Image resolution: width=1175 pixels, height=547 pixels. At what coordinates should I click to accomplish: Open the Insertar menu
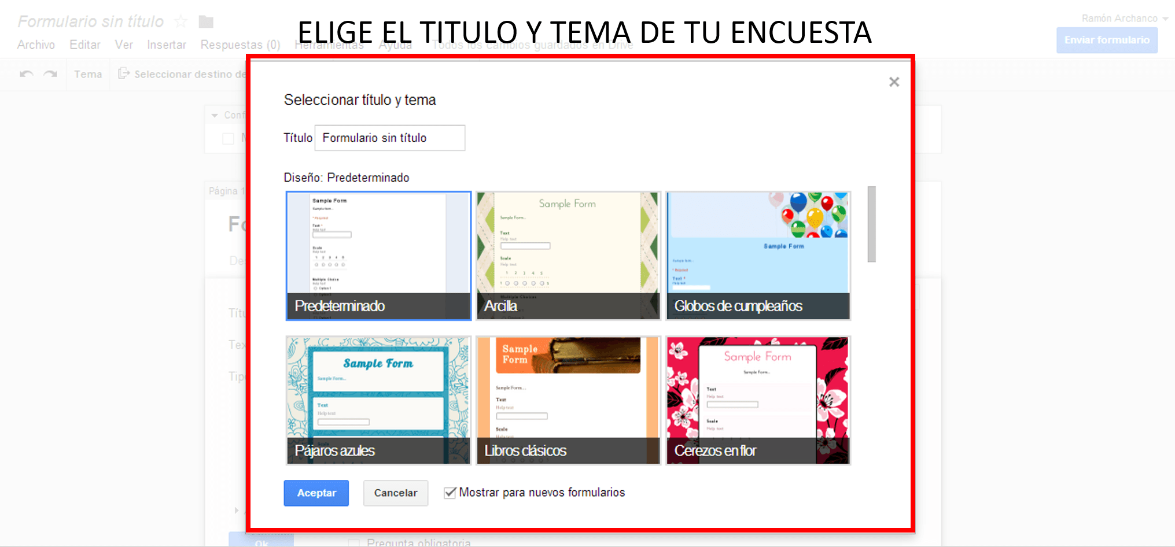[x=167, y=45]
